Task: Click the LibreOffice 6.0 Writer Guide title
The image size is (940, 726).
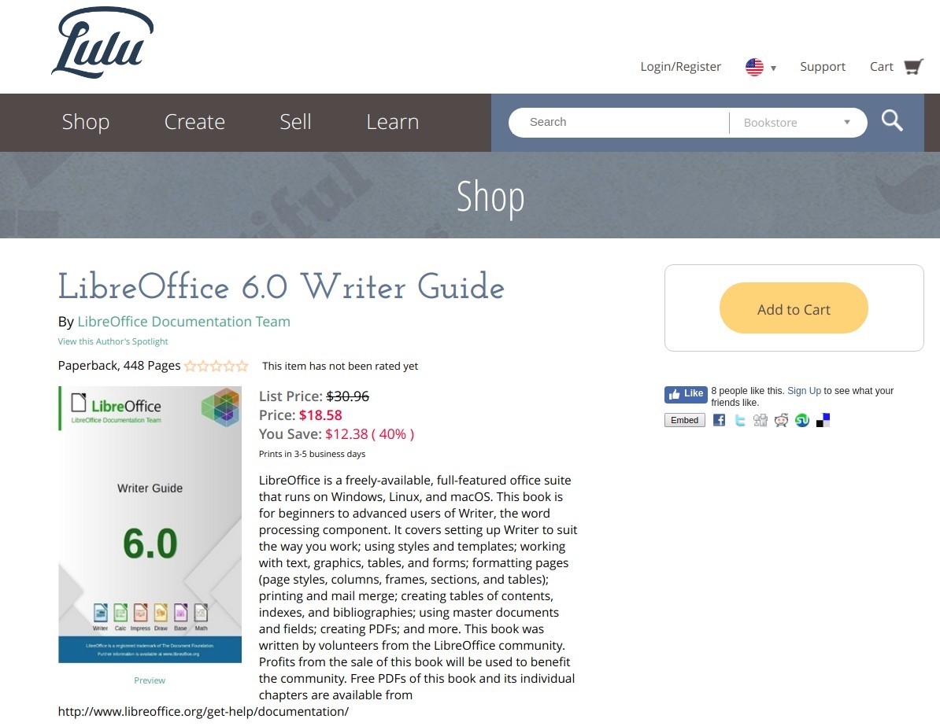Action: pyautogui.click(x=281, y=286)
